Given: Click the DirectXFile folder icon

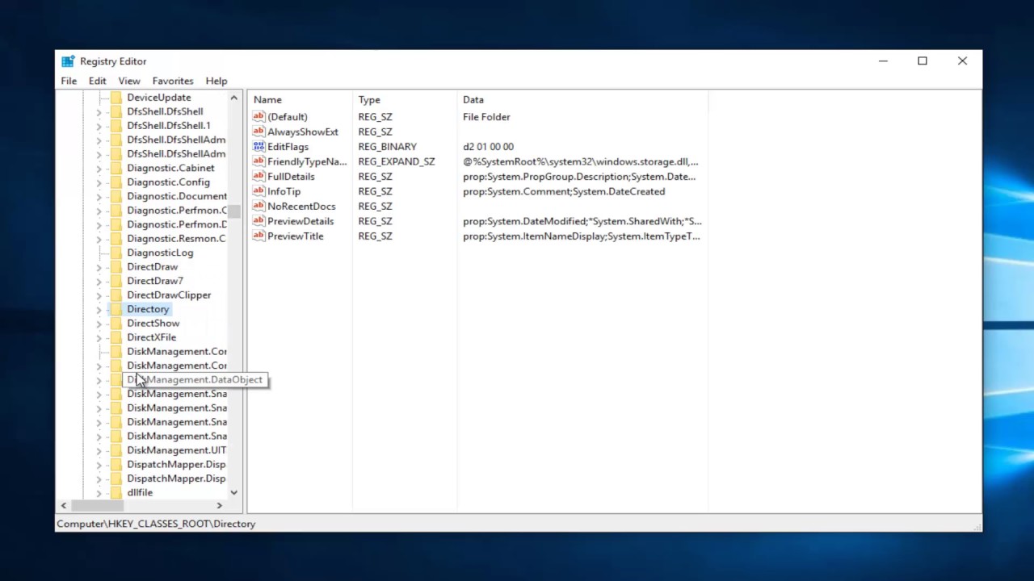Looking at the screenshot, I should 116,337.
